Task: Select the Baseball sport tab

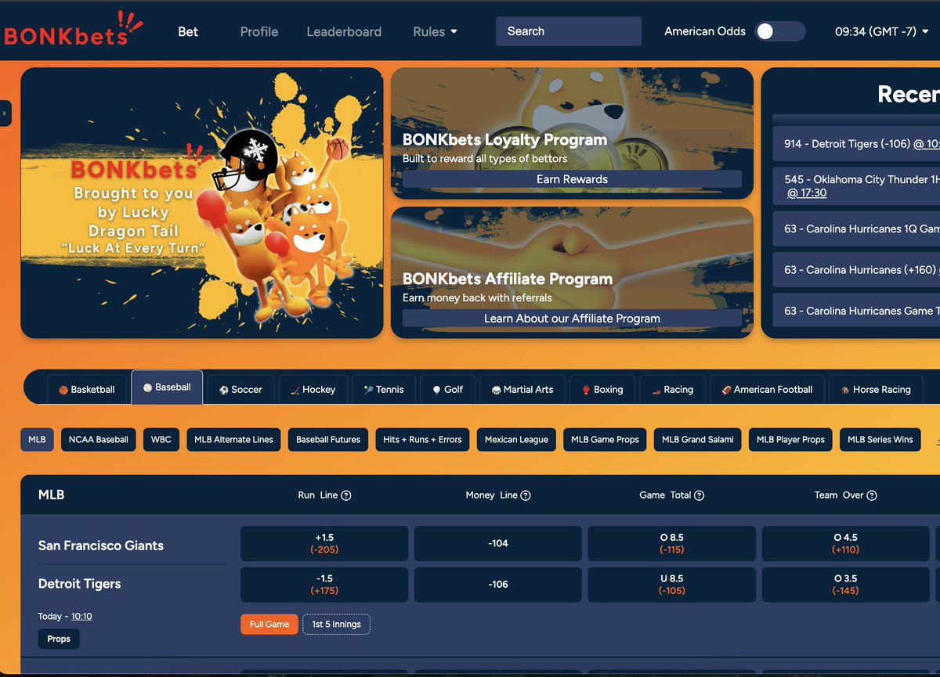Action: coord(167,387)
